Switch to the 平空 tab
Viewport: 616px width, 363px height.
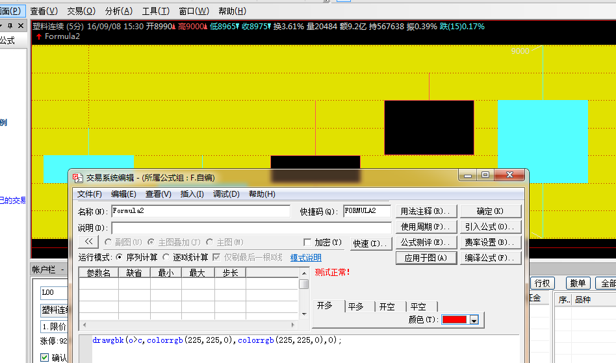(418, 307)
